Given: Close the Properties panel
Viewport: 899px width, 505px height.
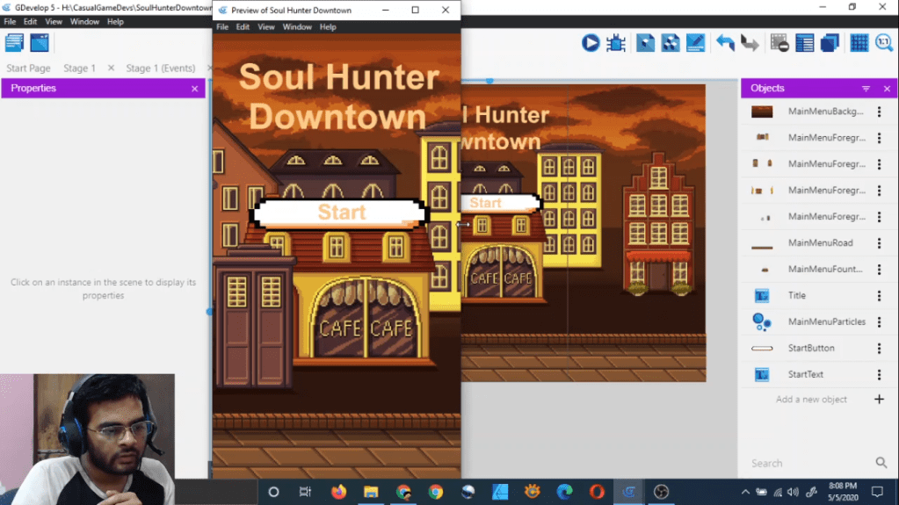Looking at the screenshot, I should 194,89.
